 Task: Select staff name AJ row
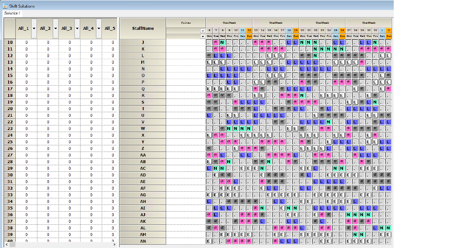click(142, 214)
